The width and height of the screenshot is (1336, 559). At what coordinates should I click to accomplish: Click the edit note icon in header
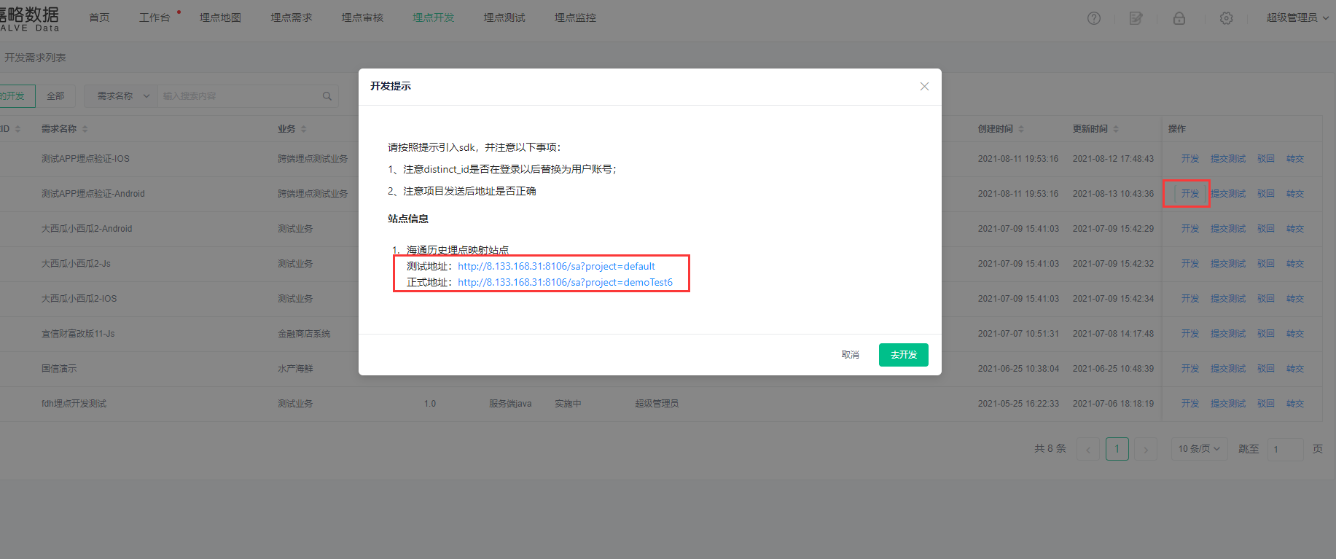1136,18
